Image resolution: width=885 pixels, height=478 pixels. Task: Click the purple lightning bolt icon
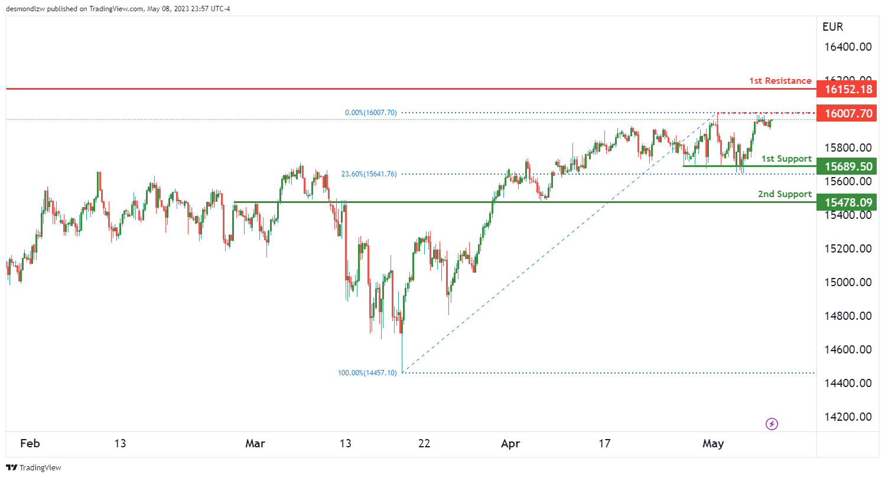point(772,424)
